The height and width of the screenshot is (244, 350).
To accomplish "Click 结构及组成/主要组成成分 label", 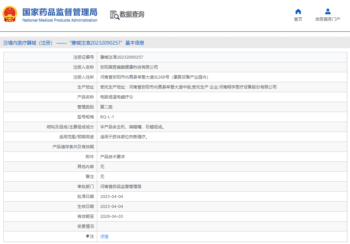I will click(x=70, y=127).
